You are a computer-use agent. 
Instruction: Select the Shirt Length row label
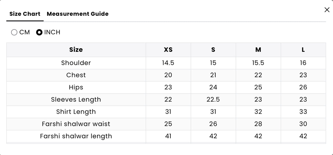(x=76, y=112)
